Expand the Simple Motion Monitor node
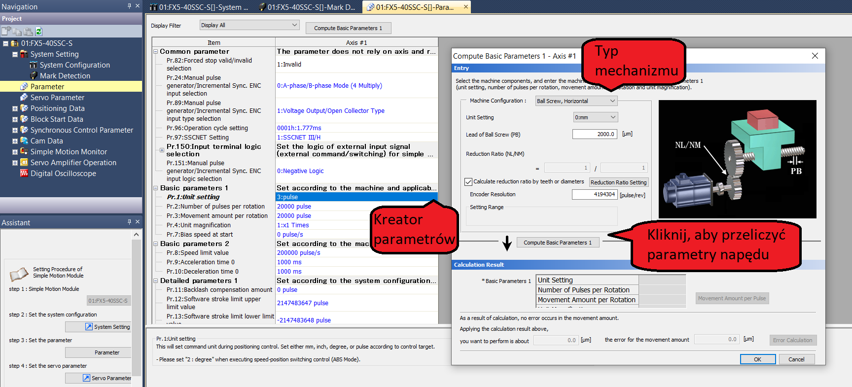The height and width of the screenshot is (387, 852). click(x=15, y=152)
